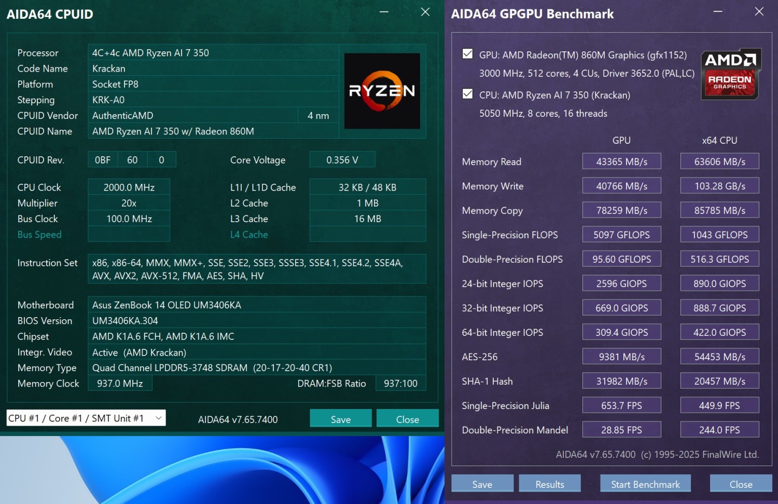The height and width of the screenshot is (504, 778).
Task: Click CPU Memory Write result '103.28 GB/s'
Action: tap(720, 186)
